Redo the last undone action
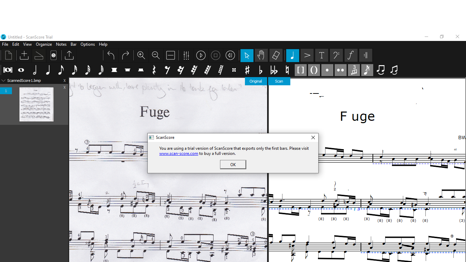Image resolution: width=466 pixels, height=262 pixels. coord(126,55)
